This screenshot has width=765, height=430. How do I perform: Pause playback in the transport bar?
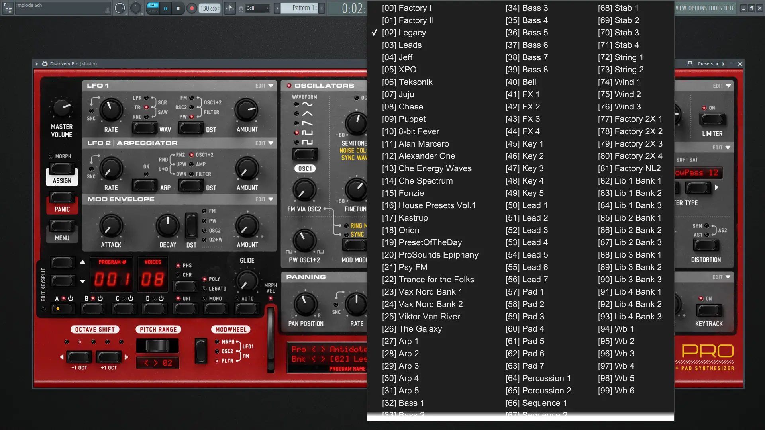165,8
